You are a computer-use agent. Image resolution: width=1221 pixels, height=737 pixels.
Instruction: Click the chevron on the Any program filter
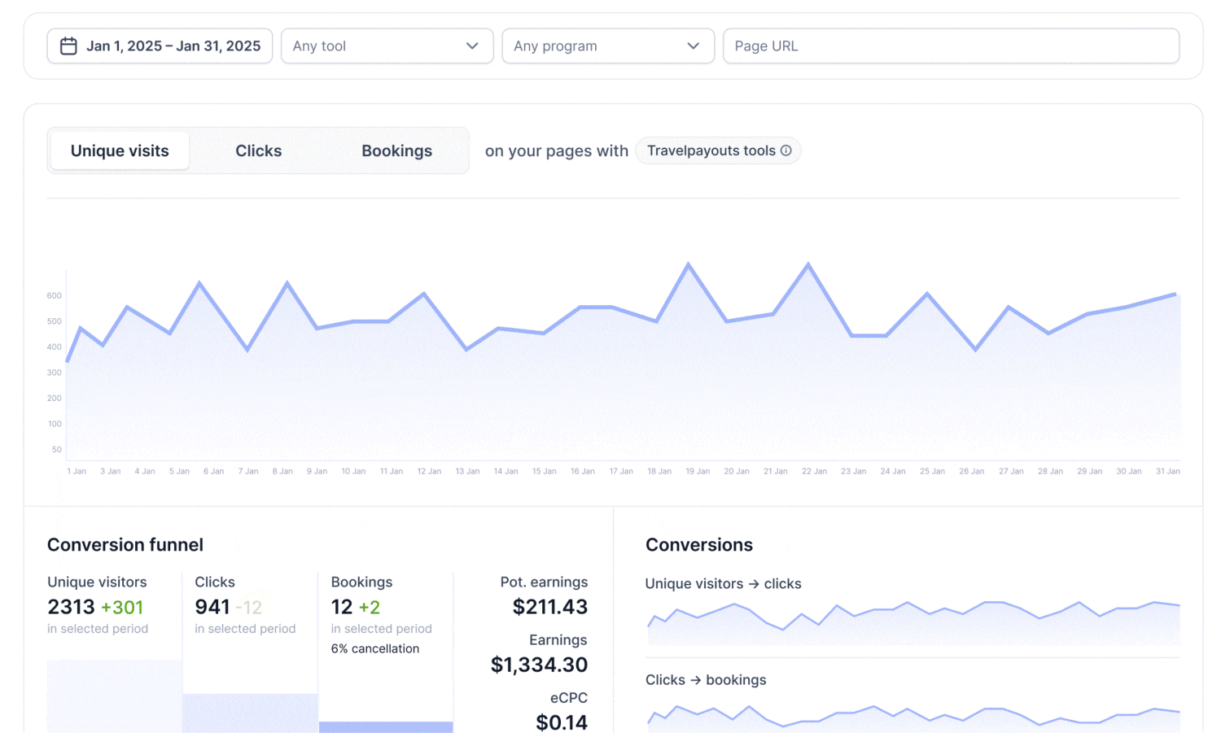(693, 46)
